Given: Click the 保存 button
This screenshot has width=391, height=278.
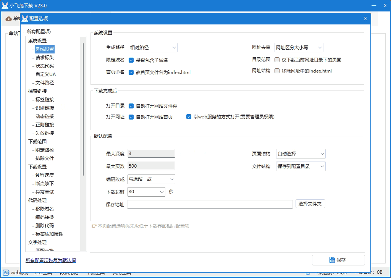Looking at the screenshot, I should (338, 260).
